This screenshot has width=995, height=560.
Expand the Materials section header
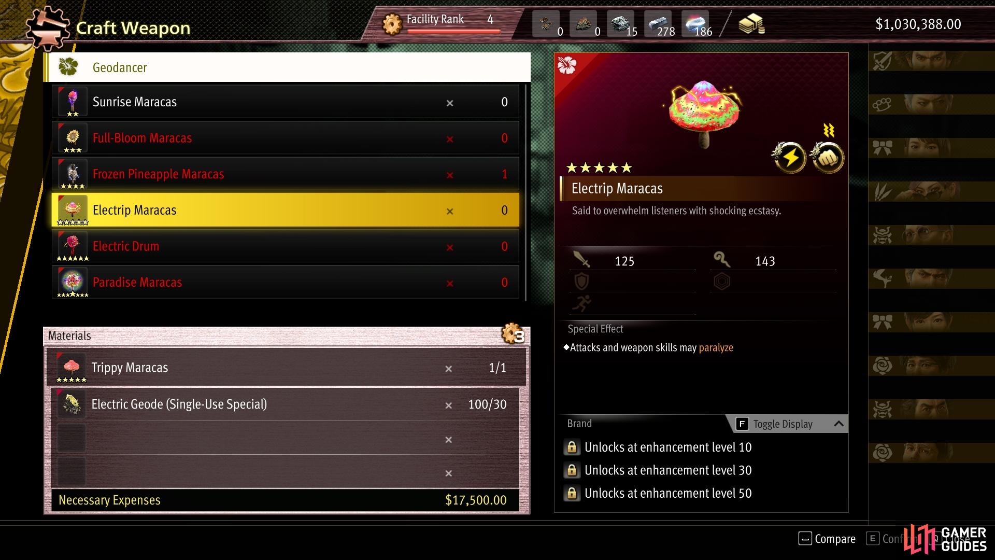tap(287, 336)
